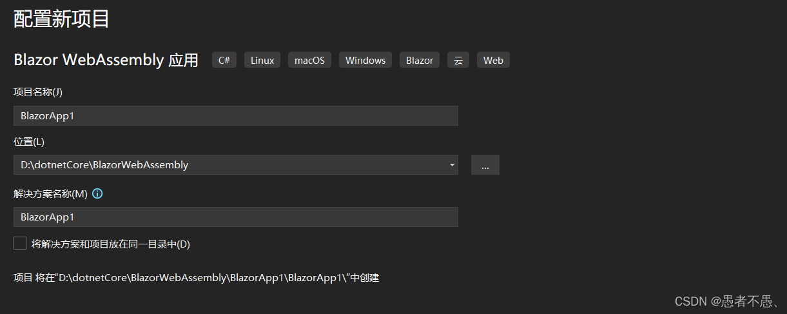The width and height of the screenshot is (787, 314).
Task: Focus the solution name input field
Action: [x=236, y=217]
